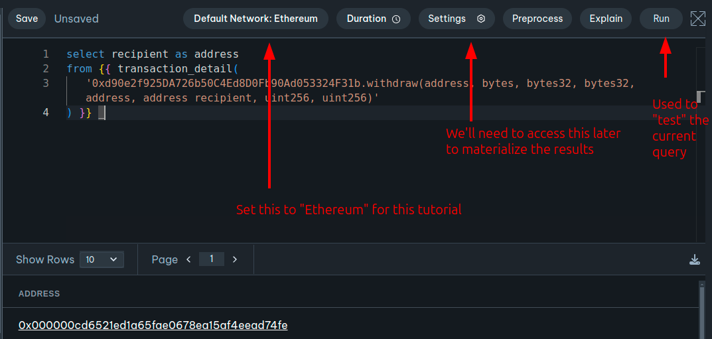Image resolution: width=712 pixels, height=339 pixels.
Task: Open the 0x000000cd6521... address link
Action: [153, 325]
